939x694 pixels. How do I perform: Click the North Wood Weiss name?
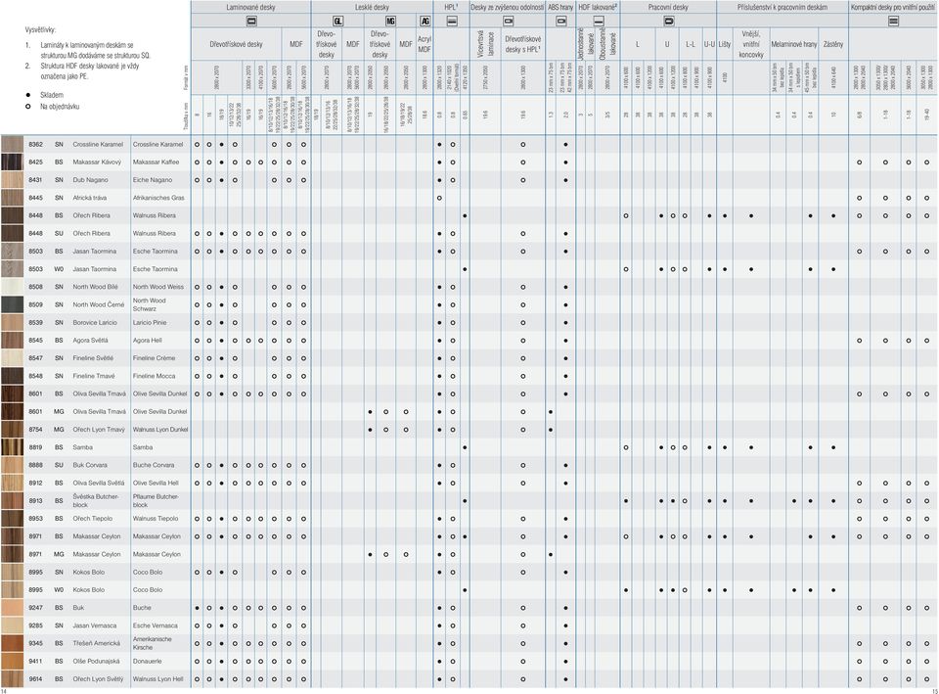(x=158, y=287)
